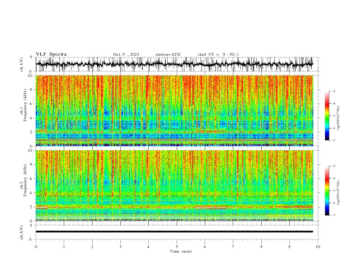This screenshot has height=277, width=358.
Task: Click the ch.2 spectrogram plot
Action: (174, 186)
